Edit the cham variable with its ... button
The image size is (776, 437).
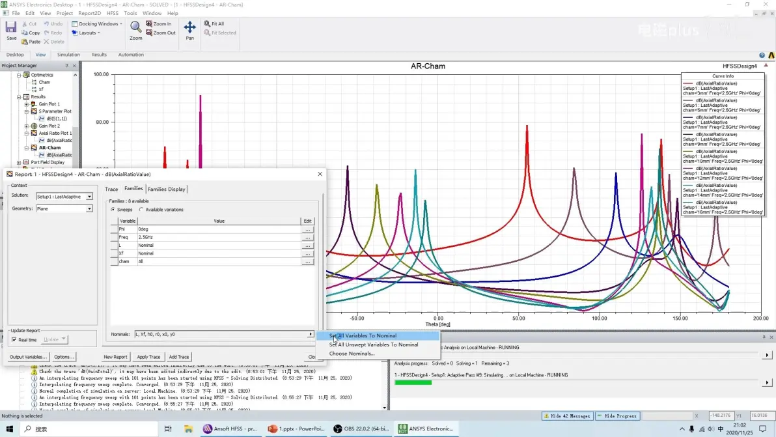tap(307, 261)
